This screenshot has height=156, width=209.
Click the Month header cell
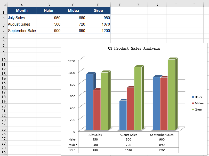coord(22,11)
